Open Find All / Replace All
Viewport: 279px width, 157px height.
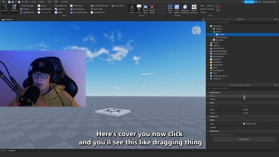click(x=99, y=6)
